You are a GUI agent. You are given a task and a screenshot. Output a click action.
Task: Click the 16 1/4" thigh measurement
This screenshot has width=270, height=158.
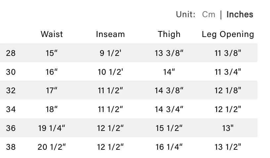pos(169,147)
